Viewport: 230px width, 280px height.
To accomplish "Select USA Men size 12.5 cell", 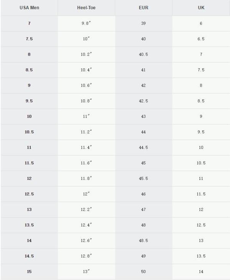I will [29, 194].
